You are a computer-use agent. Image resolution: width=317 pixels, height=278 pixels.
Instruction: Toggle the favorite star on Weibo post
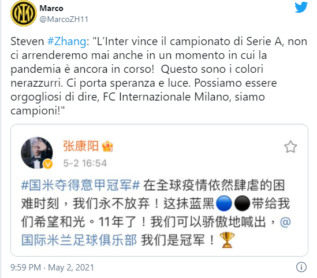[x=290, y=147]
